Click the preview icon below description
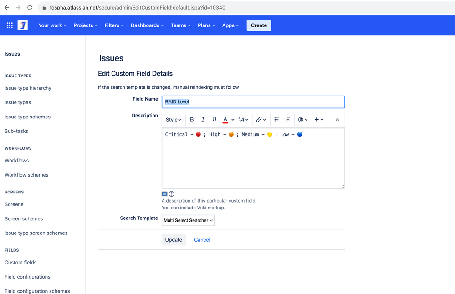Screen dimensions: 455x294 click(164, 194)
